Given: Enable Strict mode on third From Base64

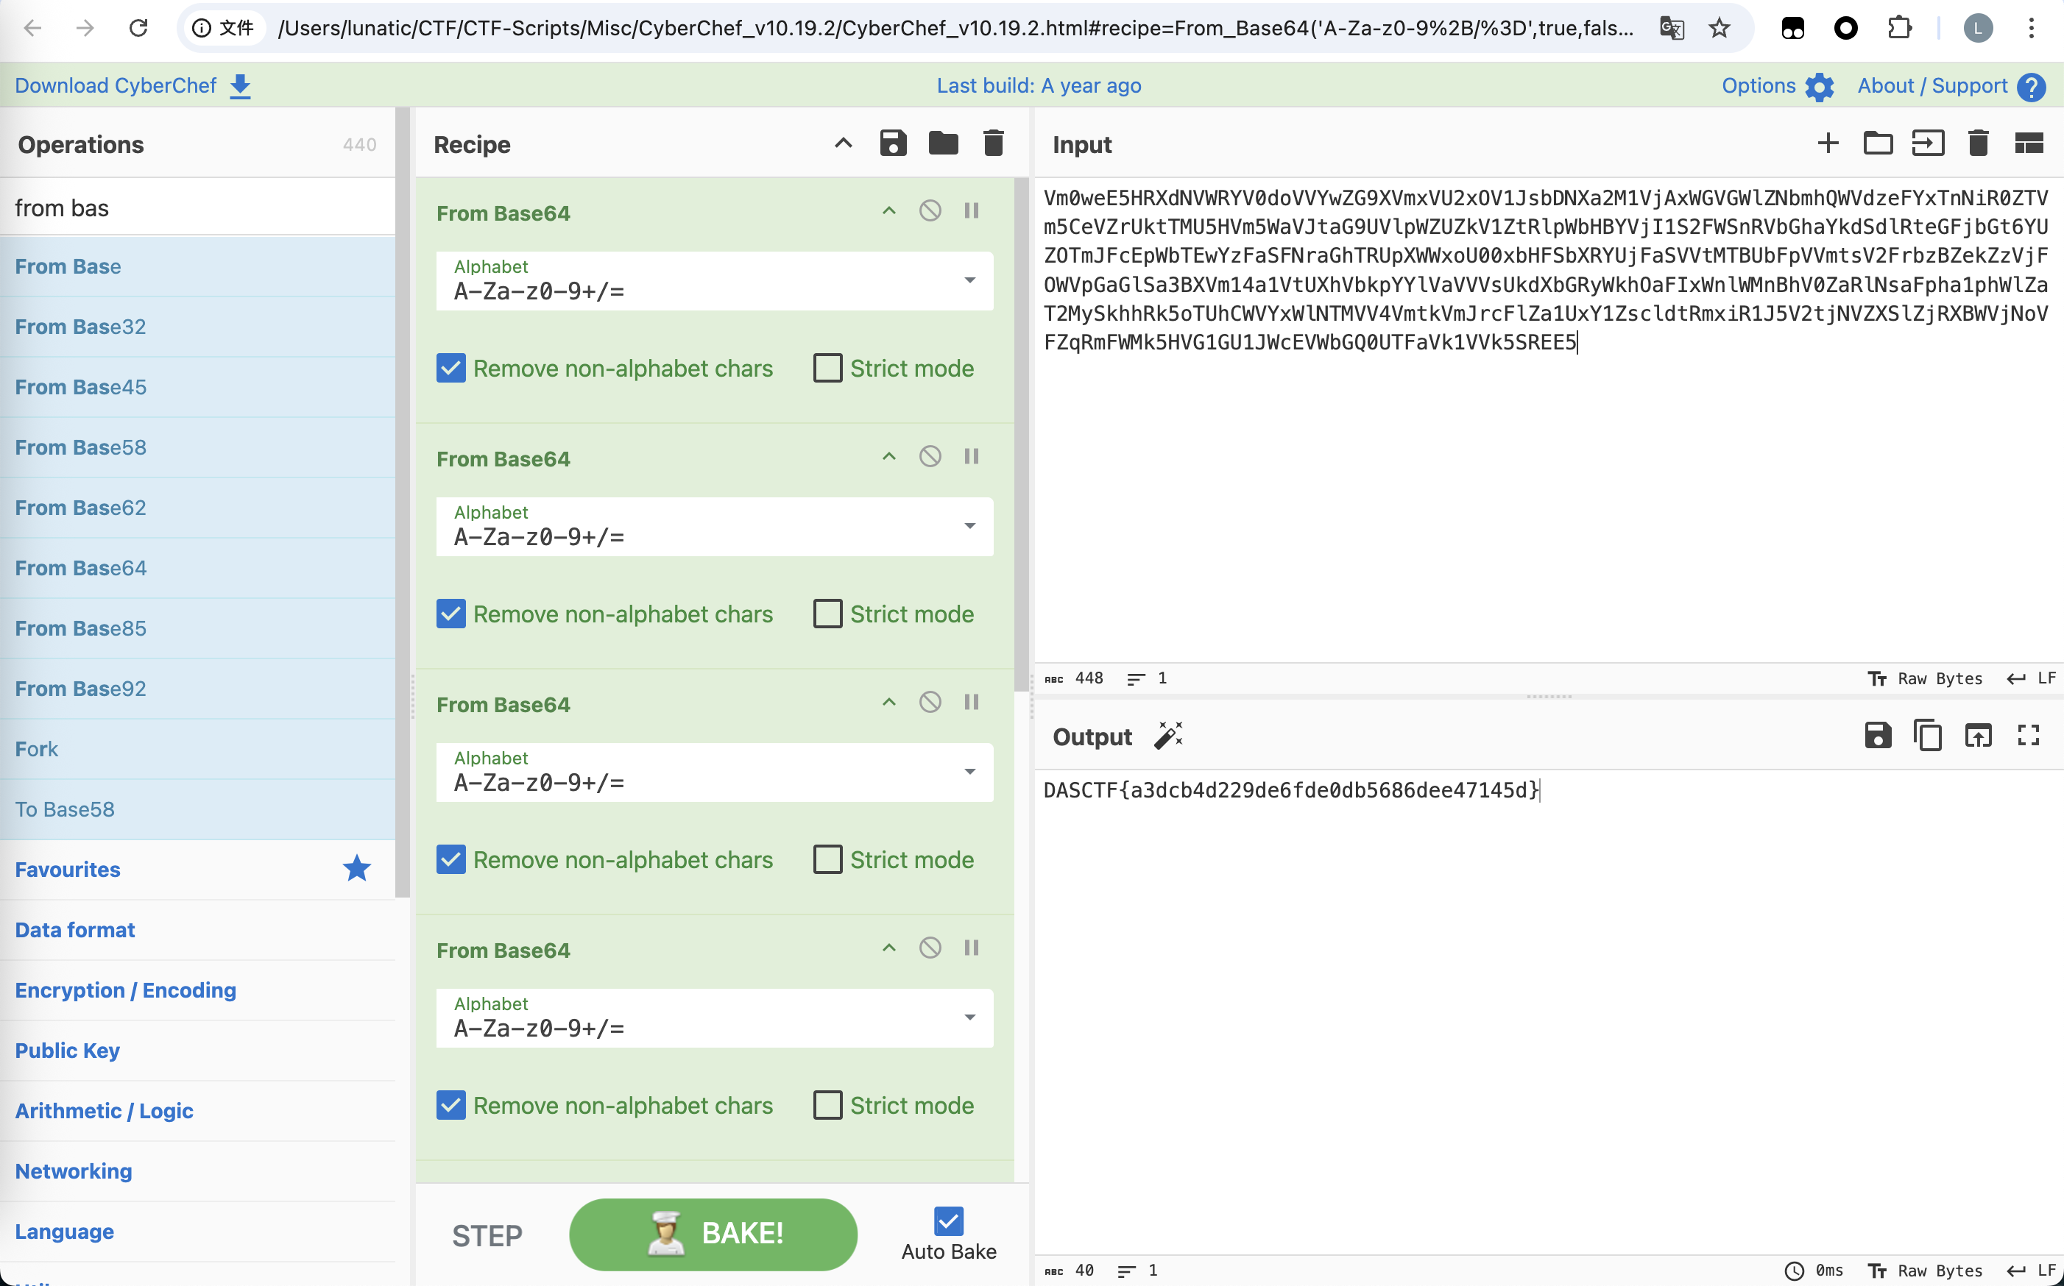Looking at the screenshot, I should (x=828, y=860).
